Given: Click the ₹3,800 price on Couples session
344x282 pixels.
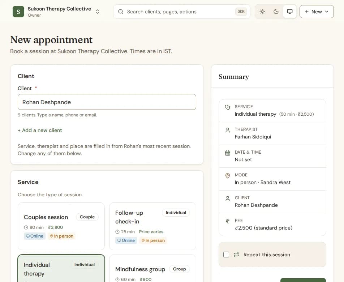Looking at the screenshot, I should (56, 227).
